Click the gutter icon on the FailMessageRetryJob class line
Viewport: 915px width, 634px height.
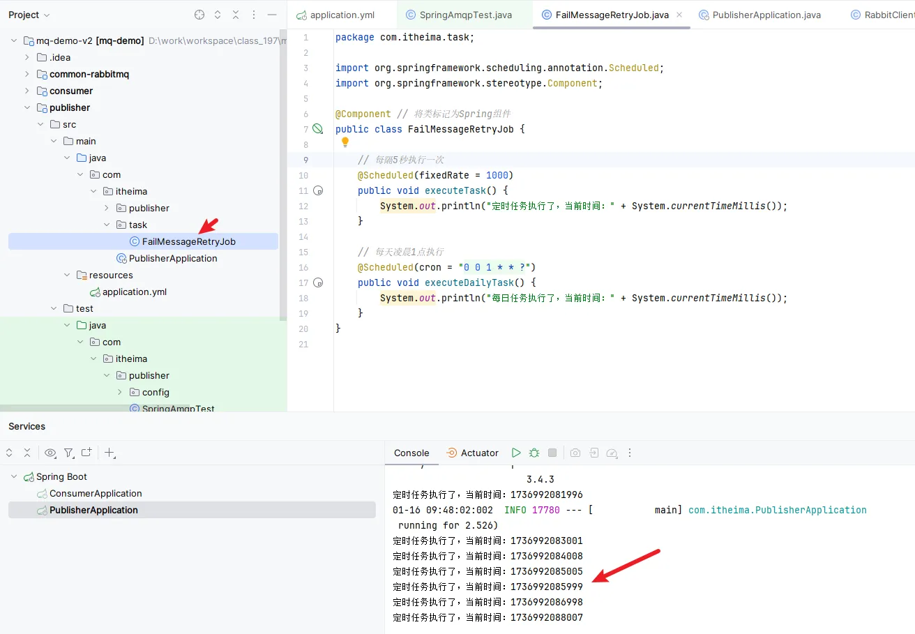click(x=318, y=129)
